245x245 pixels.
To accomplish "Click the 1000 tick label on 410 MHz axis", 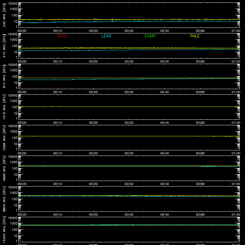I will (14, 40).
